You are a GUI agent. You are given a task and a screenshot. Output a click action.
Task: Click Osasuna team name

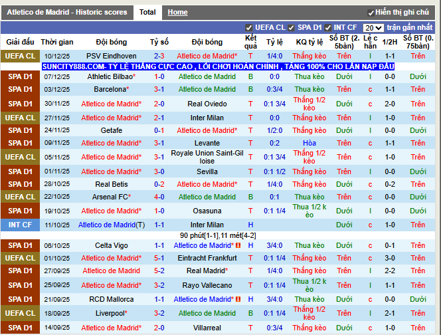207,211
